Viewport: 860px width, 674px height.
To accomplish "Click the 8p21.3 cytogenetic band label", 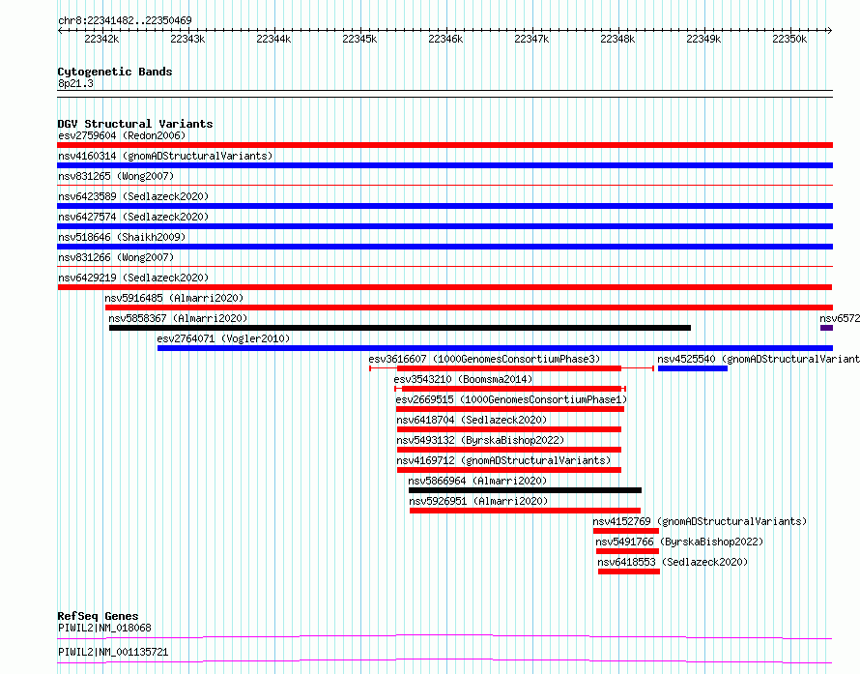I will [x=75, y=83].
